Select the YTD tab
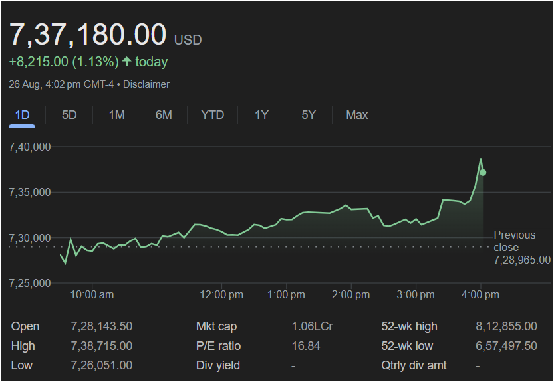Image resolution: width=554 pixels, height=382 pixels. pyautogui.click(x=213, y=115)
